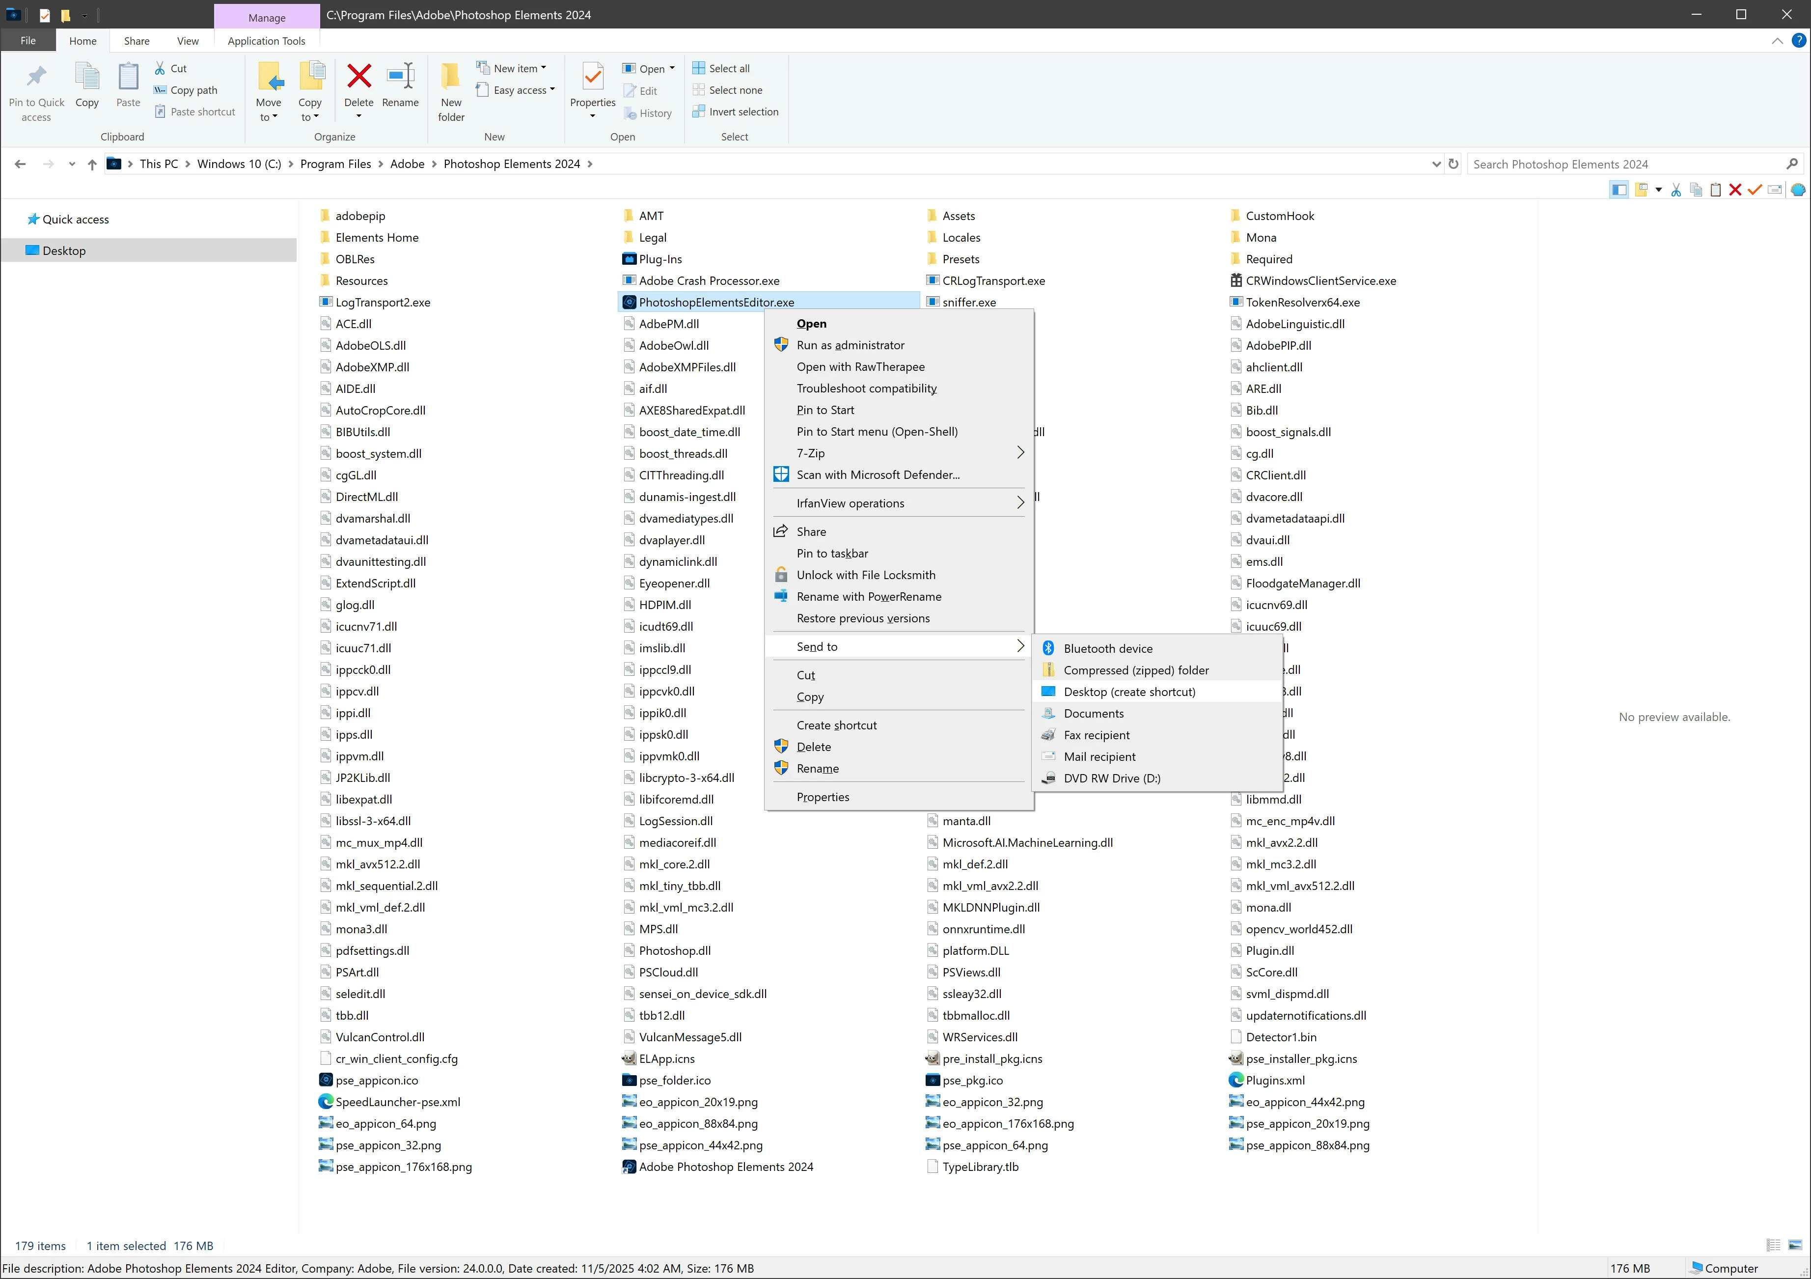Select Desktop (create shortcut) in Send to submenu
The image size is (1811, 1279).
[1157, 692]
